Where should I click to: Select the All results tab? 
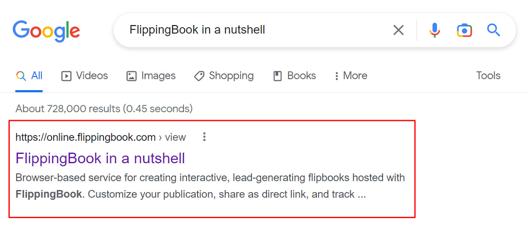pos(29,76)
